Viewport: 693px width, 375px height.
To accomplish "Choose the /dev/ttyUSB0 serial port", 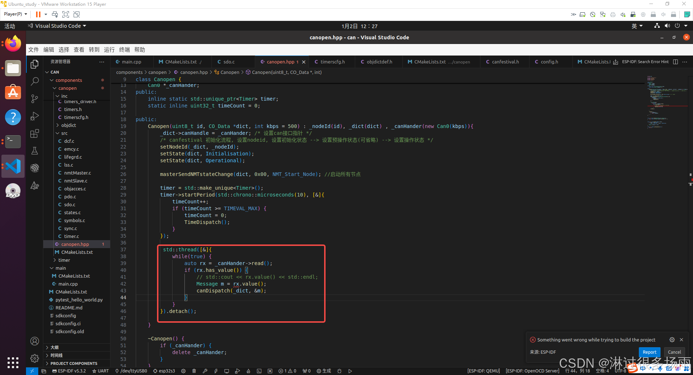I will click(131, 371).
